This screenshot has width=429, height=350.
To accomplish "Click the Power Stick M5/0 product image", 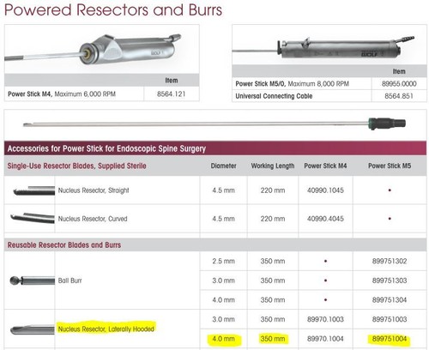I will [323, 47].
